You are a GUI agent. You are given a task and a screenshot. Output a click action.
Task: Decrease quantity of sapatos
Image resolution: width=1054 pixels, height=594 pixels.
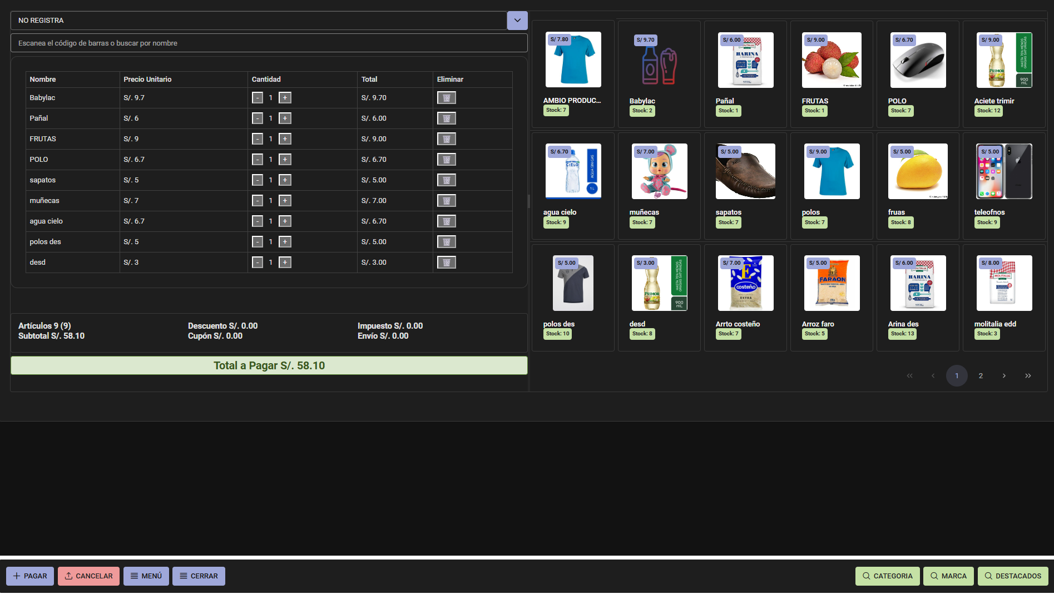pyautogui.click(x=258, y=180)
